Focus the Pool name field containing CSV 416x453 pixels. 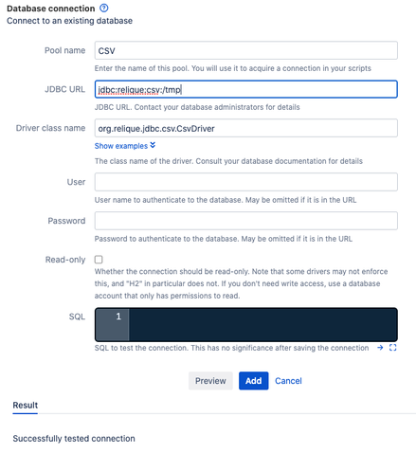point(245,50)
